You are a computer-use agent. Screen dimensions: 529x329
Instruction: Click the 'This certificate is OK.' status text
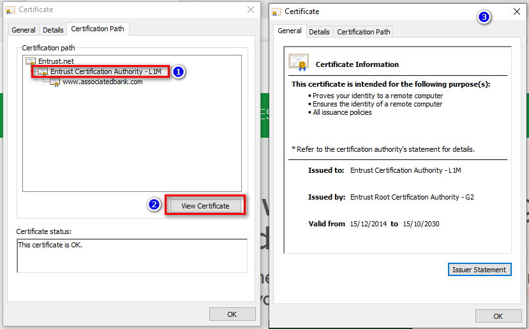50,245
